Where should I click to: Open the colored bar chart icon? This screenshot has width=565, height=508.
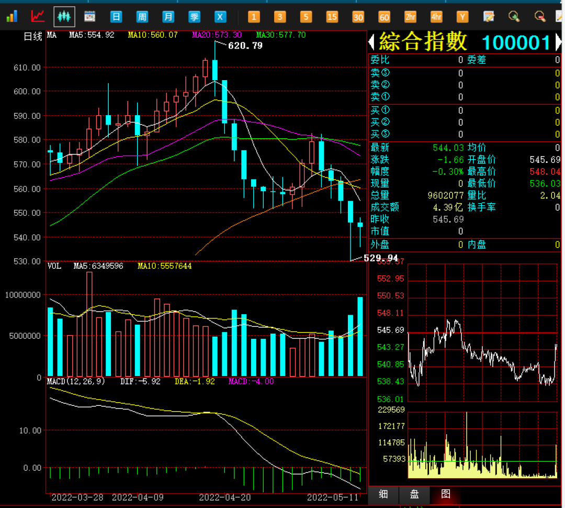click(x=12, y=17)
